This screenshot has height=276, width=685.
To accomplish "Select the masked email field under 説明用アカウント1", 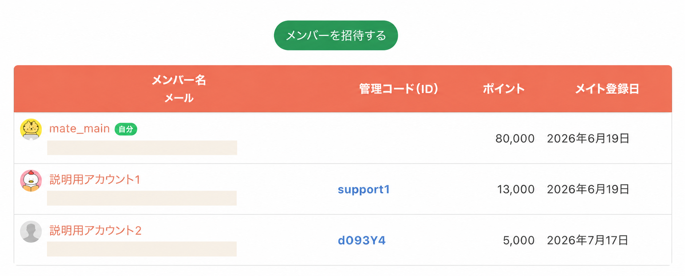I will point(142,198).
